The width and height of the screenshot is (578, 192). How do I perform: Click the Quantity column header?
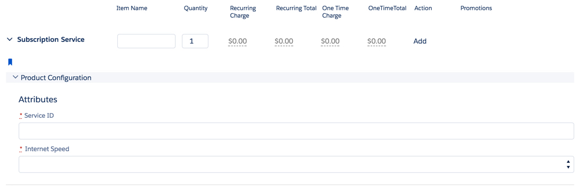[x=196, y=8]
